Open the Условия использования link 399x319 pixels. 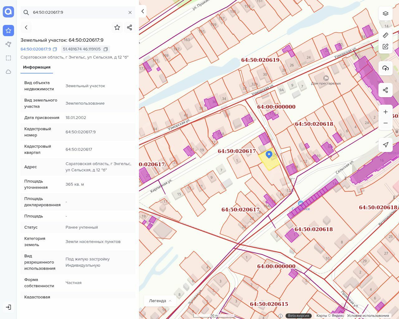(x=368, y=316)
